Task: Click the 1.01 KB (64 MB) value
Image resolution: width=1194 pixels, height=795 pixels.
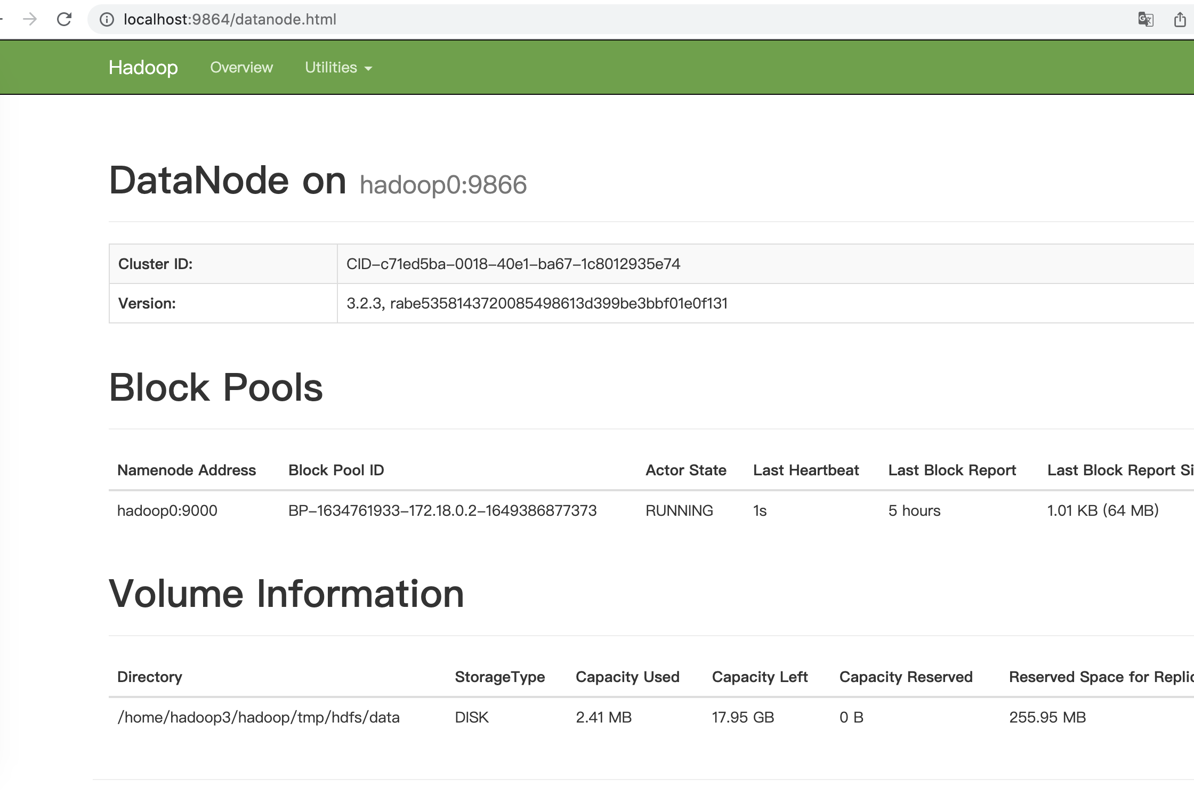Action: [1103, 510]
